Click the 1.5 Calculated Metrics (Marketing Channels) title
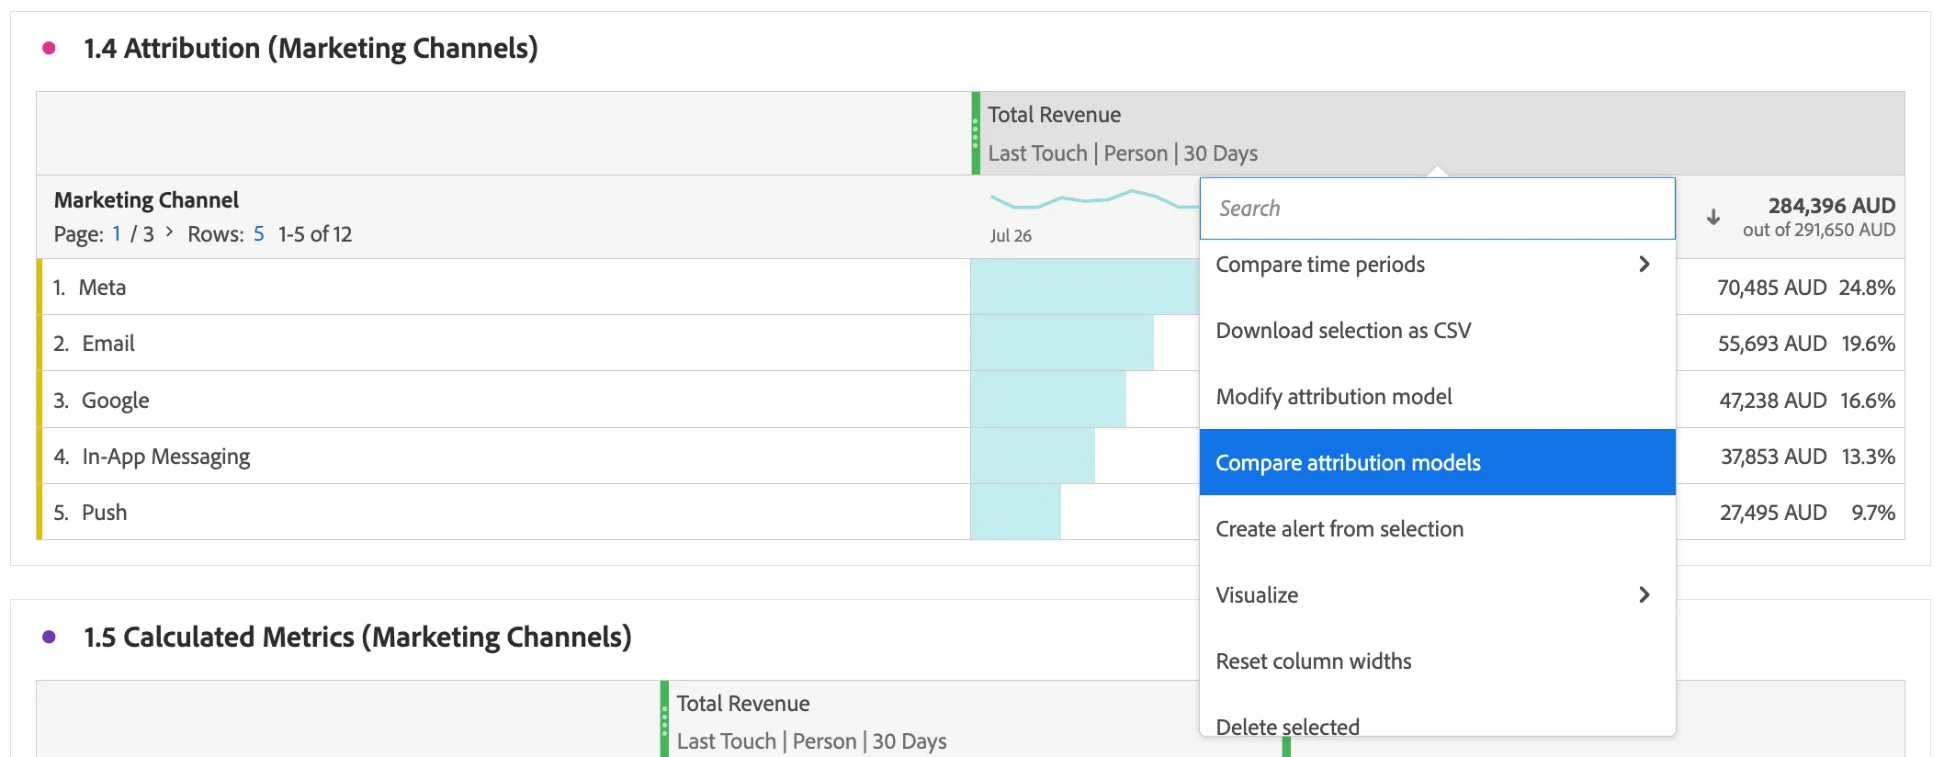1944x757 pixels. click(x=357, y=637)
